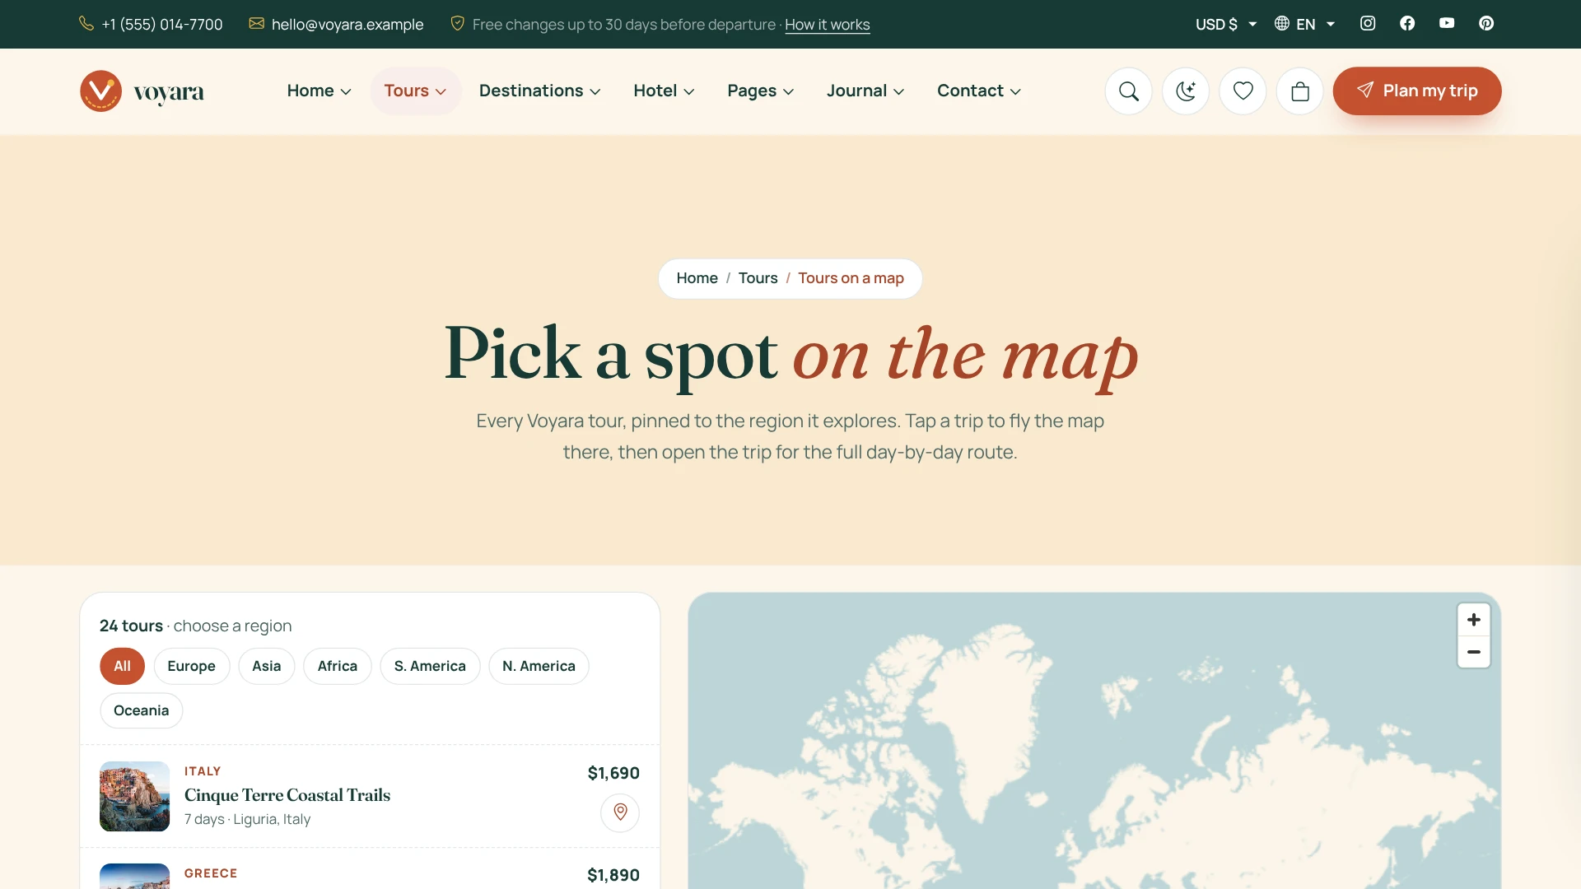The image size is (1581, 889).
Task: Select the All region filter
Action: pyautogui.click(x=122, y=667)
